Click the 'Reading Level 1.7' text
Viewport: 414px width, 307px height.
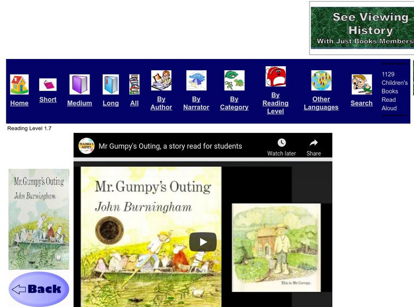29,129
